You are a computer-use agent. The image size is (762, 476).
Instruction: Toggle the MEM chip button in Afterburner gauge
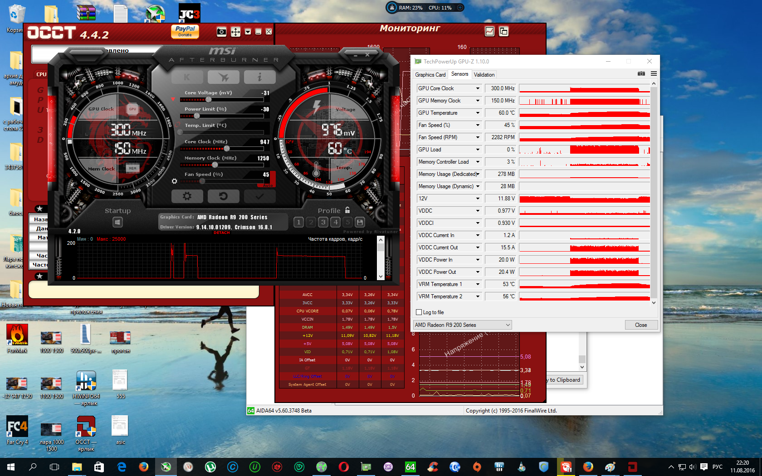[x=132, y=168]
